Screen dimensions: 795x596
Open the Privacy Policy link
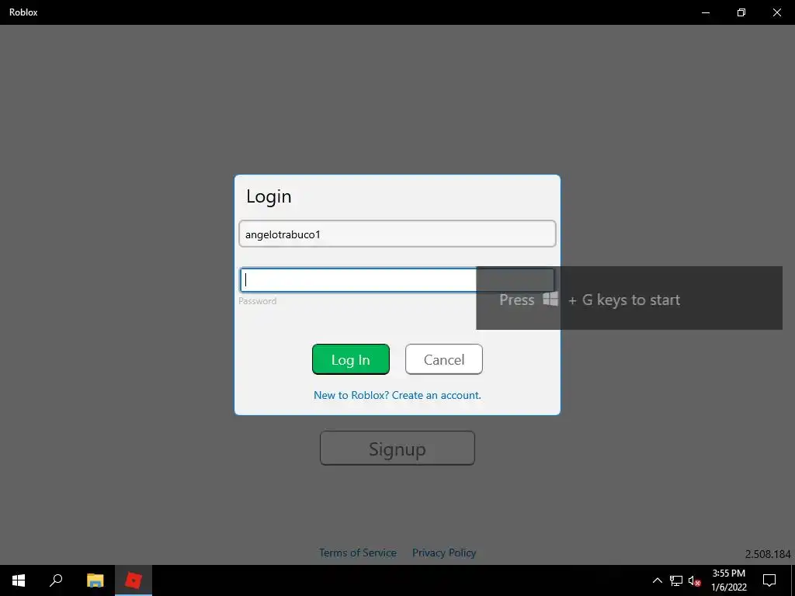pyautogui.click(x=443, y=553)
